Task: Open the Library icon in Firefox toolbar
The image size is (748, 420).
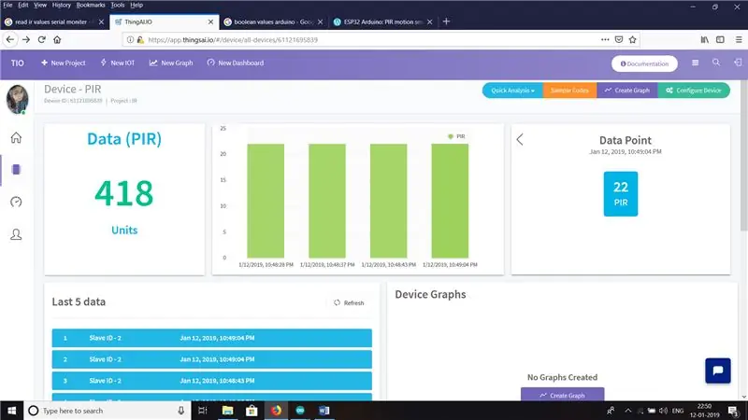Action: click(705, 39)
